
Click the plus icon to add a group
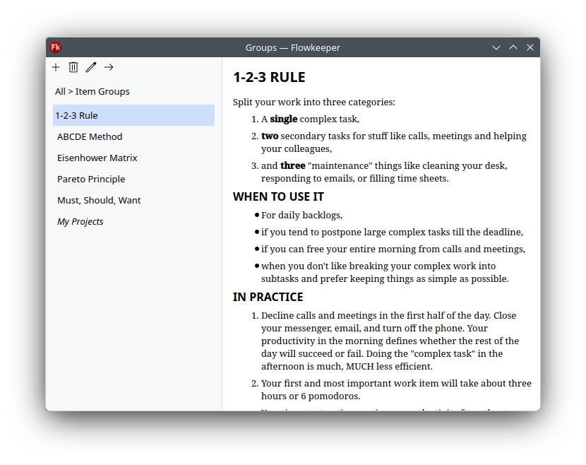coord(56,67)
